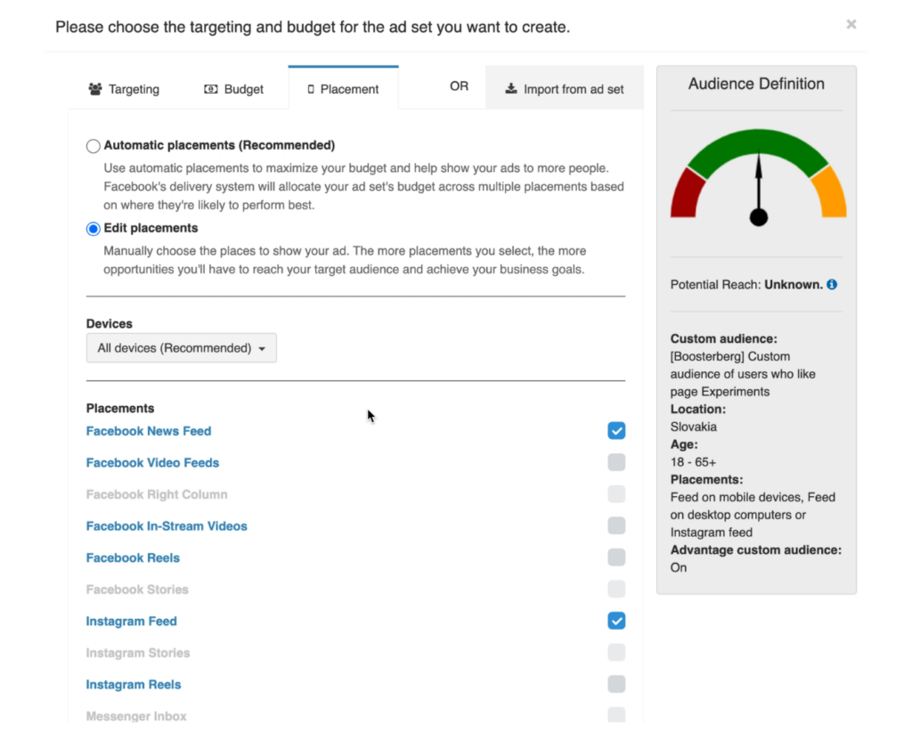Screen dimensions: 912x732
Task: Click the Potential Reach: Unknown text
Action: [x=746, y=284]
